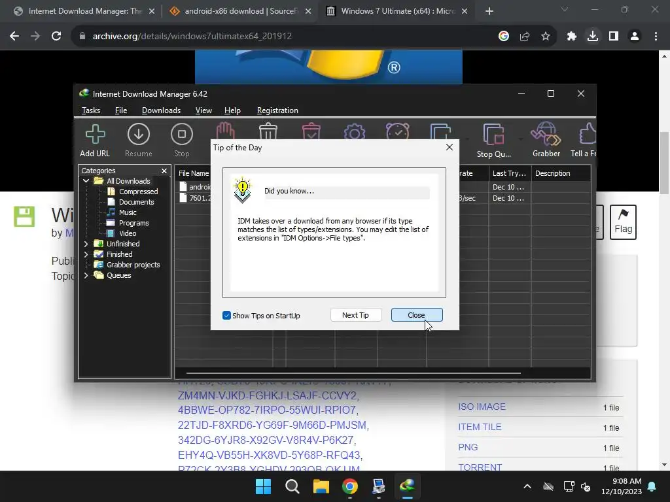Open the Help menu in IDM
670x502 pixels.
[232, 110]
